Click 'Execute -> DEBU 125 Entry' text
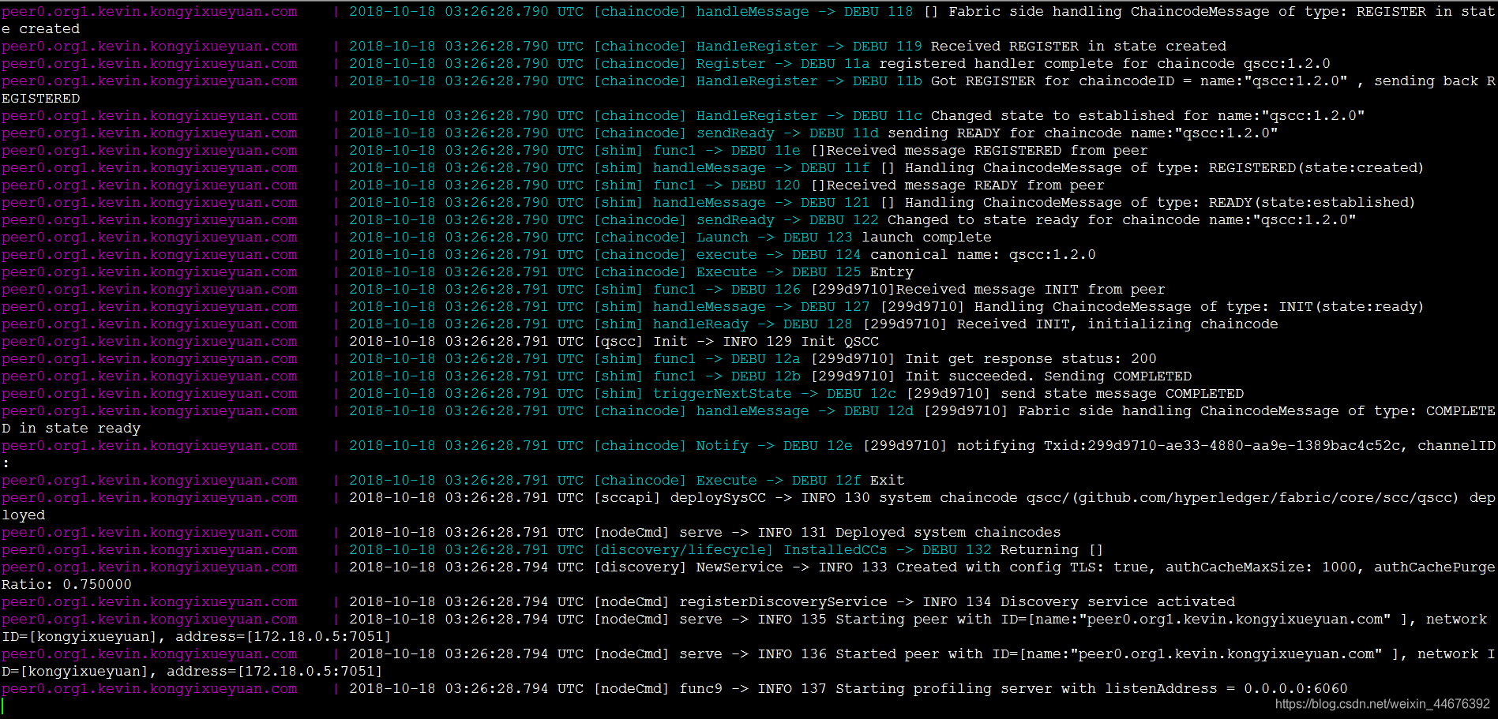The height and width of the screenshot is (719, 1498). 805,272
